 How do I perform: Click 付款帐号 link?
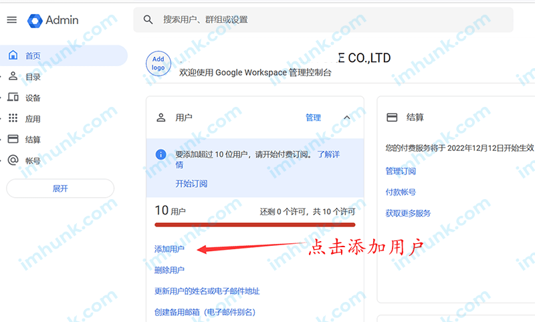pos(401,192)
